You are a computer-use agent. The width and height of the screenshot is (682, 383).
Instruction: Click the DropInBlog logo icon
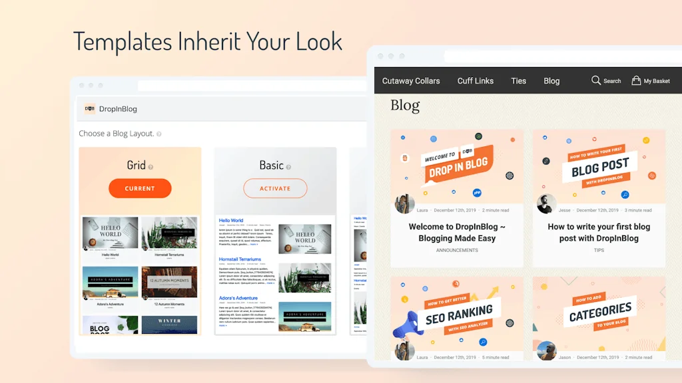89,108
